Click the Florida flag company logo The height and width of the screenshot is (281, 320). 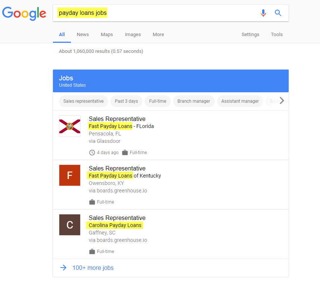pos(70,126)
